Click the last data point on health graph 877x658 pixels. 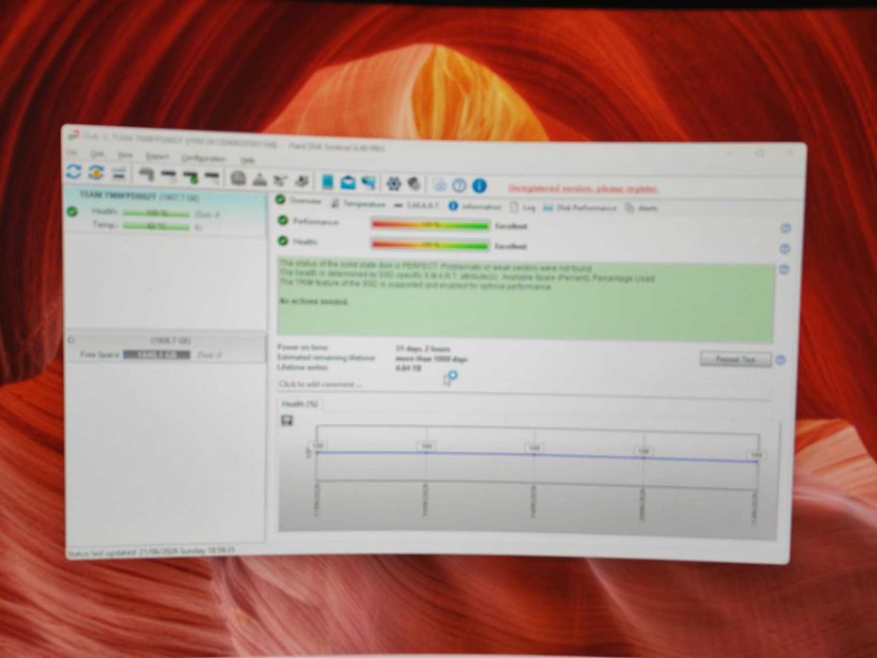click(757, 461)
